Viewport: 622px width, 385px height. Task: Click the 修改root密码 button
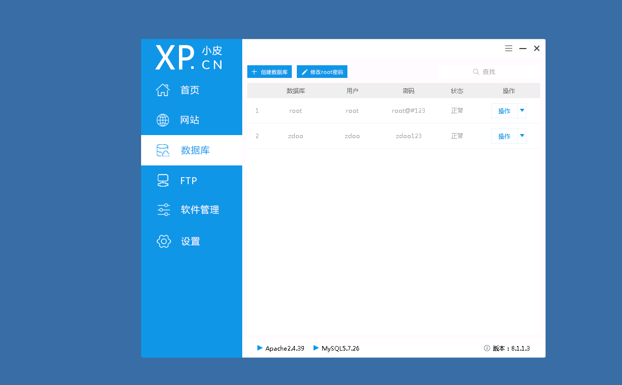(322, 72)
